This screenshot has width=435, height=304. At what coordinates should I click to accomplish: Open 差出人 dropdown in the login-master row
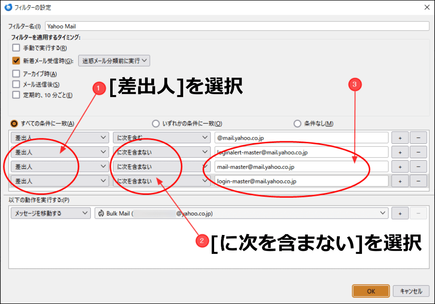(x=59, y=181)
